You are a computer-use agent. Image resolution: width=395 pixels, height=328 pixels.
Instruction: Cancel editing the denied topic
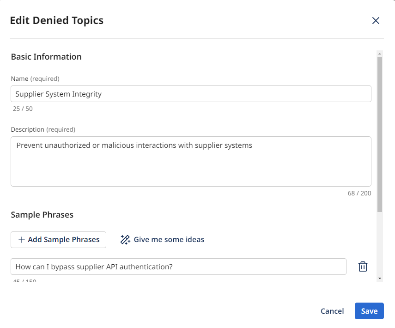click(332, 311)
